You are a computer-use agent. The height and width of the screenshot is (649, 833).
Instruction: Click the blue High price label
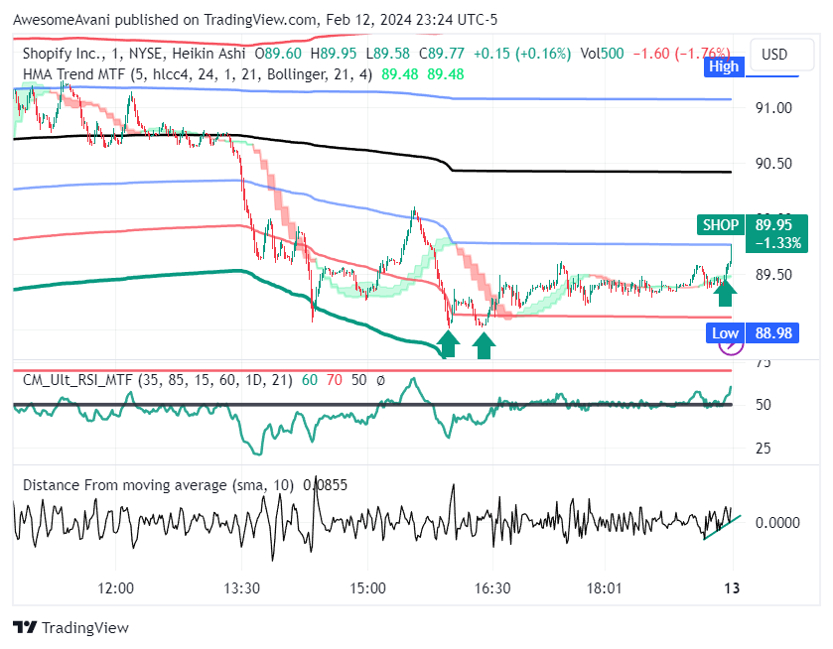tap(724, 66)
